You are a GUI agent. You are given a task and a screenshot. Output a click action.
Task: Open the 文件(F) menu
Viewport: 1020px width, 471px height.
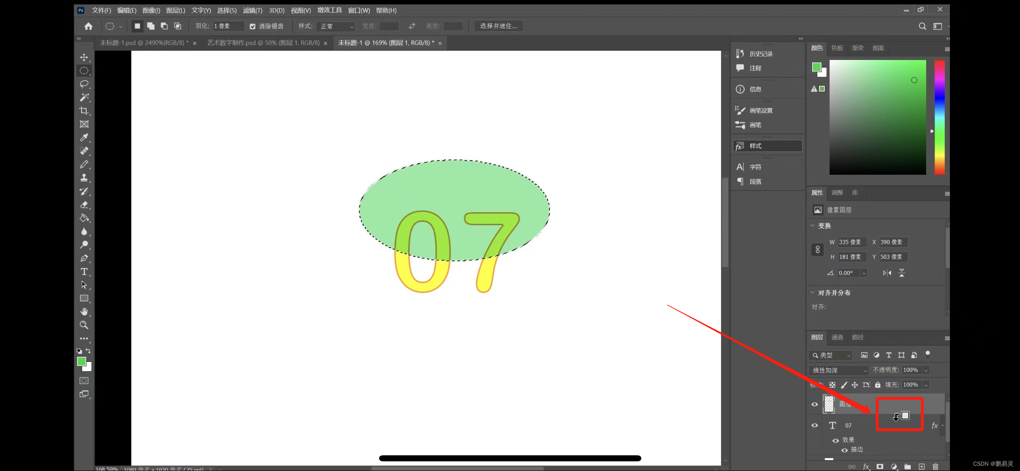pos(102,10)
